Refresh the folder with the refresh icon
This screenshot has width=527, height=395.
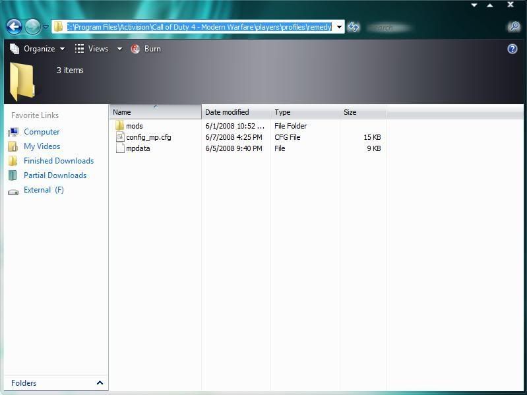(354, 27)
